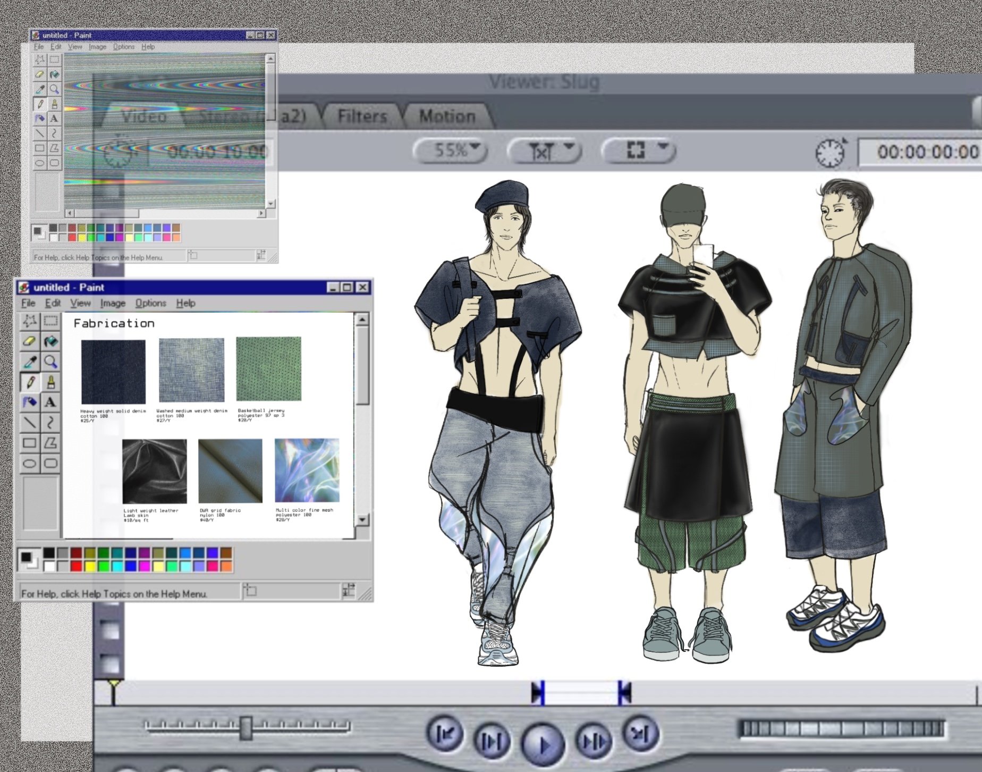Pick magenta swatch in Fabrication Paint palette
The image size is (982, 772).
point(144,566)
